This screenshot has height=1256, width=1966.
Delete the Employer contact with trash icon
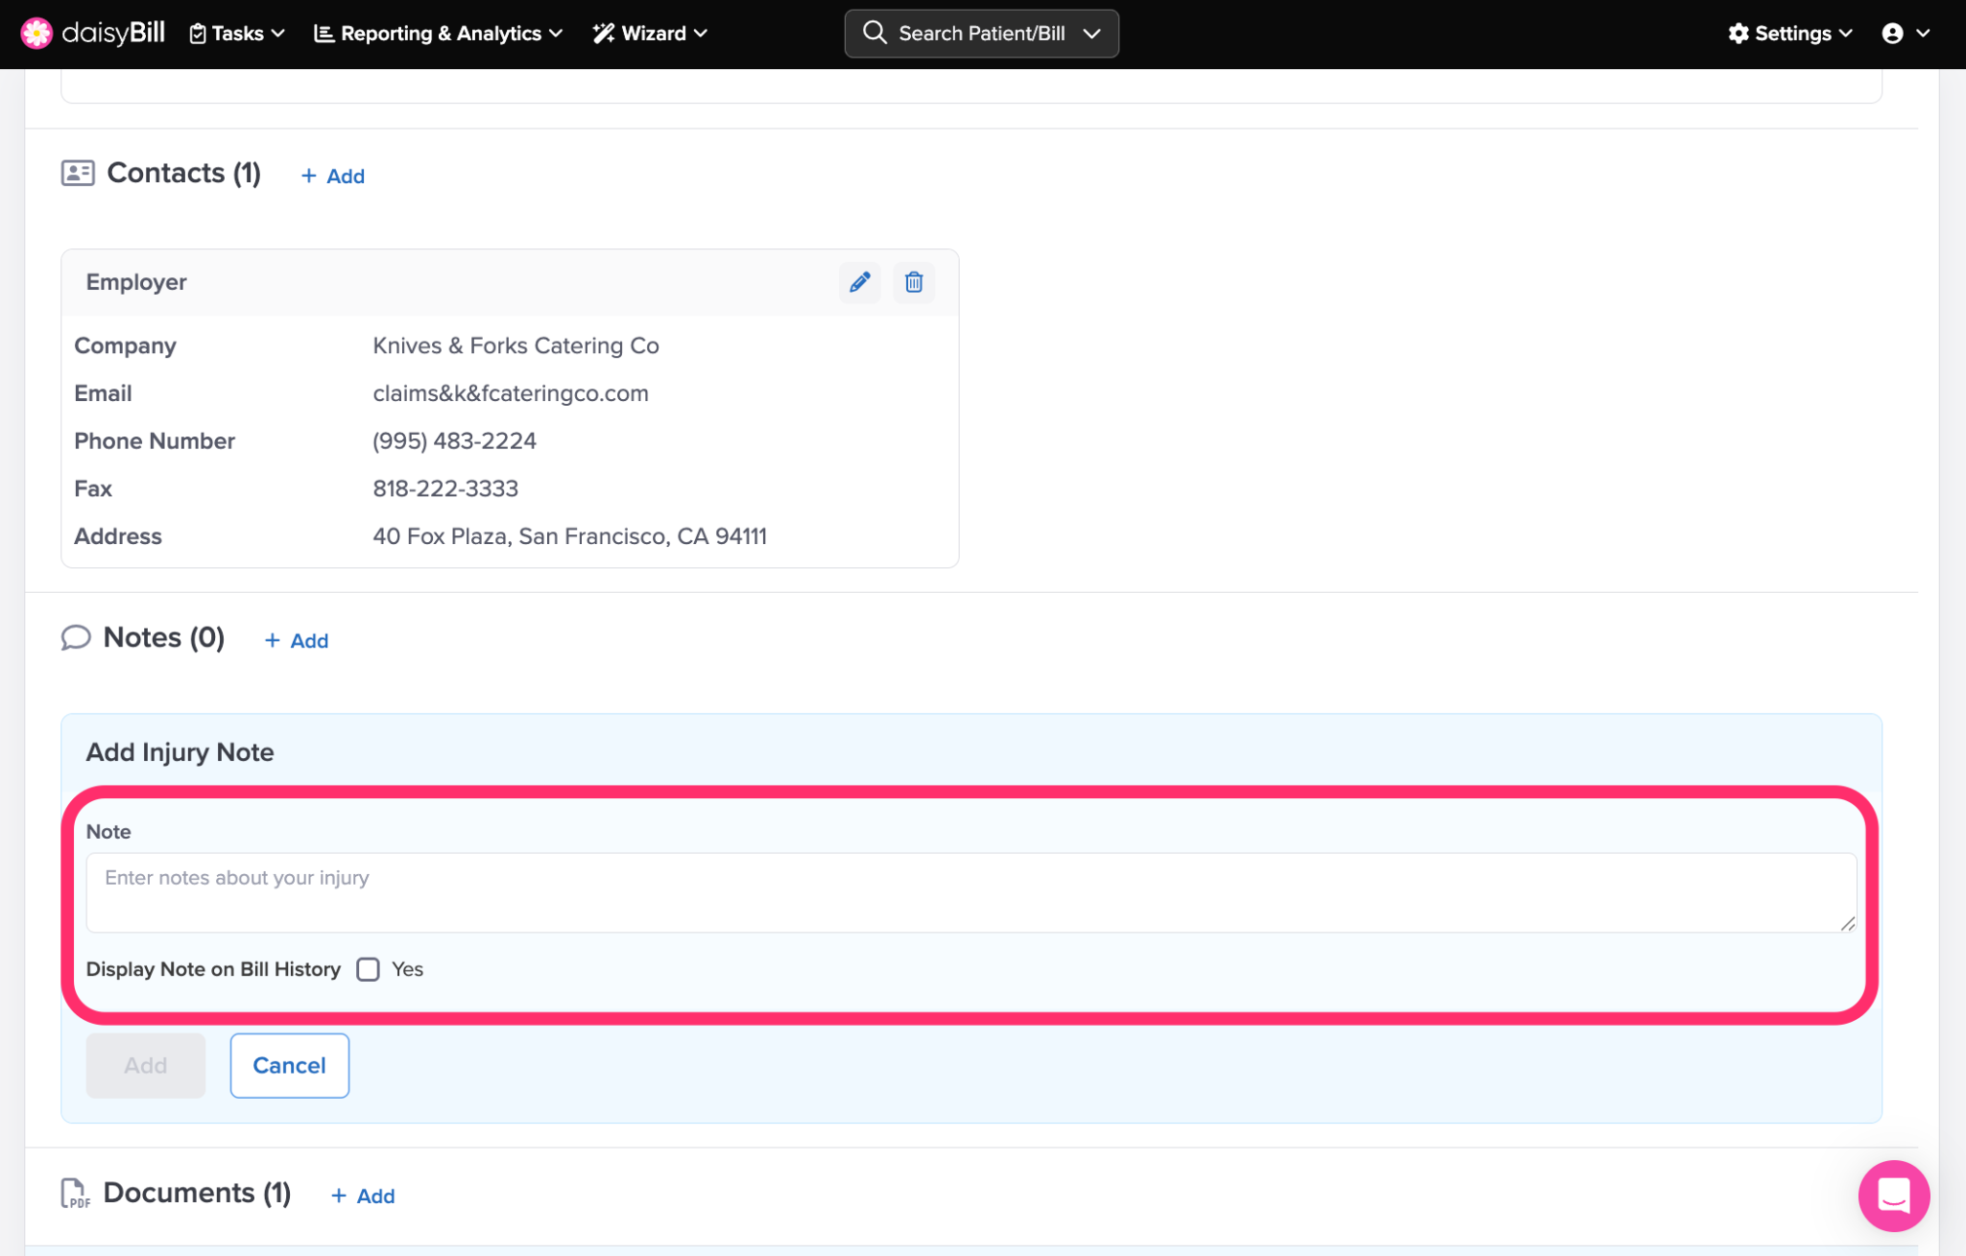click(x=913, y=282)
